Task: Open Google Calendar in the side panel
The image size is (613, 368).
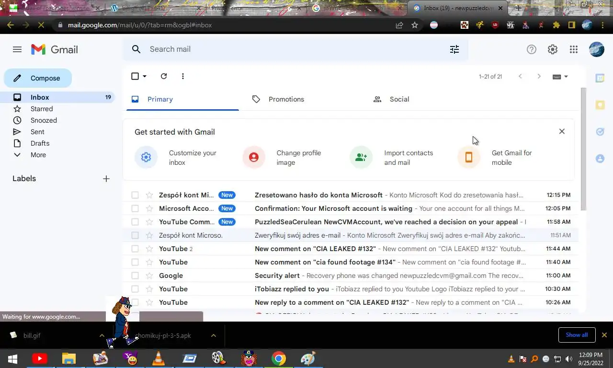Action: [x=600, y=78]
